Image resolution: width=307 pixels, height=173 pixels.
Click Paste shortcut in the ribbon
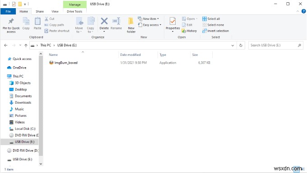point(57,31)
